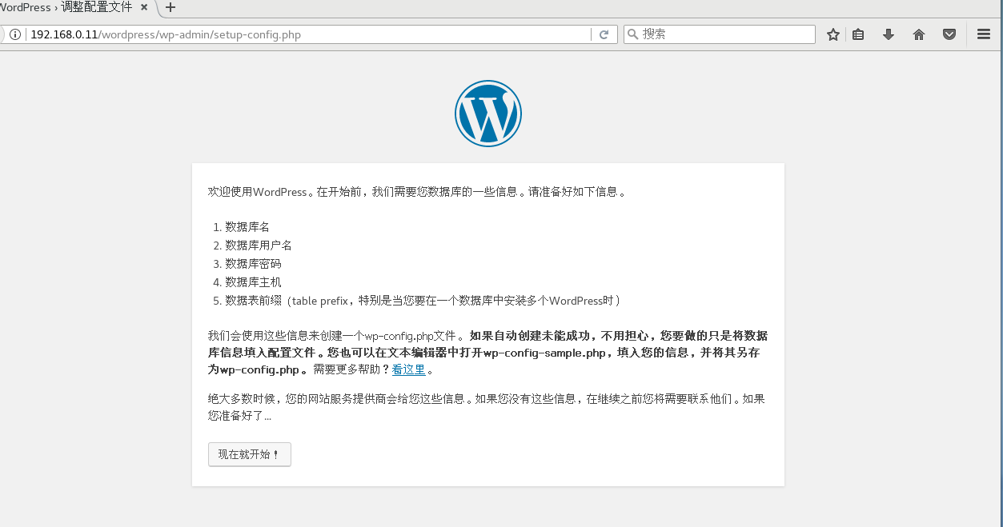The width and height of the screenshot is (1003, 527).
Task: Open the Firefox hamburger menu
Action: (984, 34)
